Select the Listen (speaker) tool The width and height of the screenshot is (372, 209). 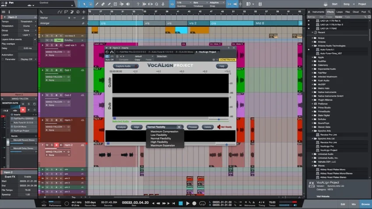tap(128, 4)
